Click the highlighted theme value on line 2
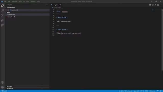163x92 pixels. pyautogui.click(x=65, y=12)
